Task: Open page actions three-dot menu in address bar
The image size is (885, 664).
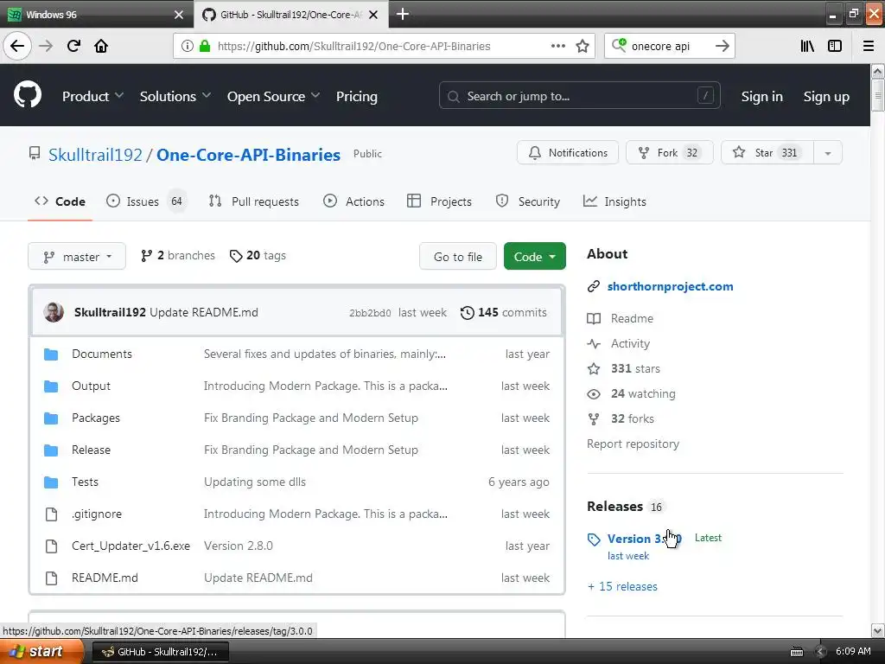Action: [557, 46]
